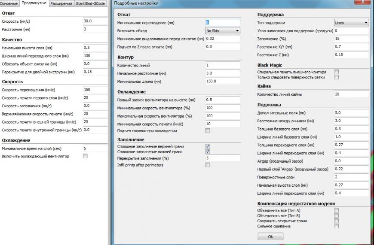
Task: Toggle Включить охлаждающий вентилятор checkbox
Action: pyautogui.click(x=85, y=156)
